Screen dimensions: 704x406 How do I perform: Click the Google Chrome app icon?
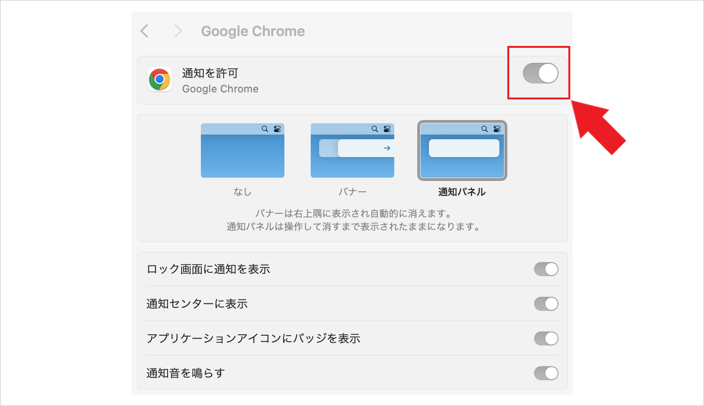click(x=160, y=80)
